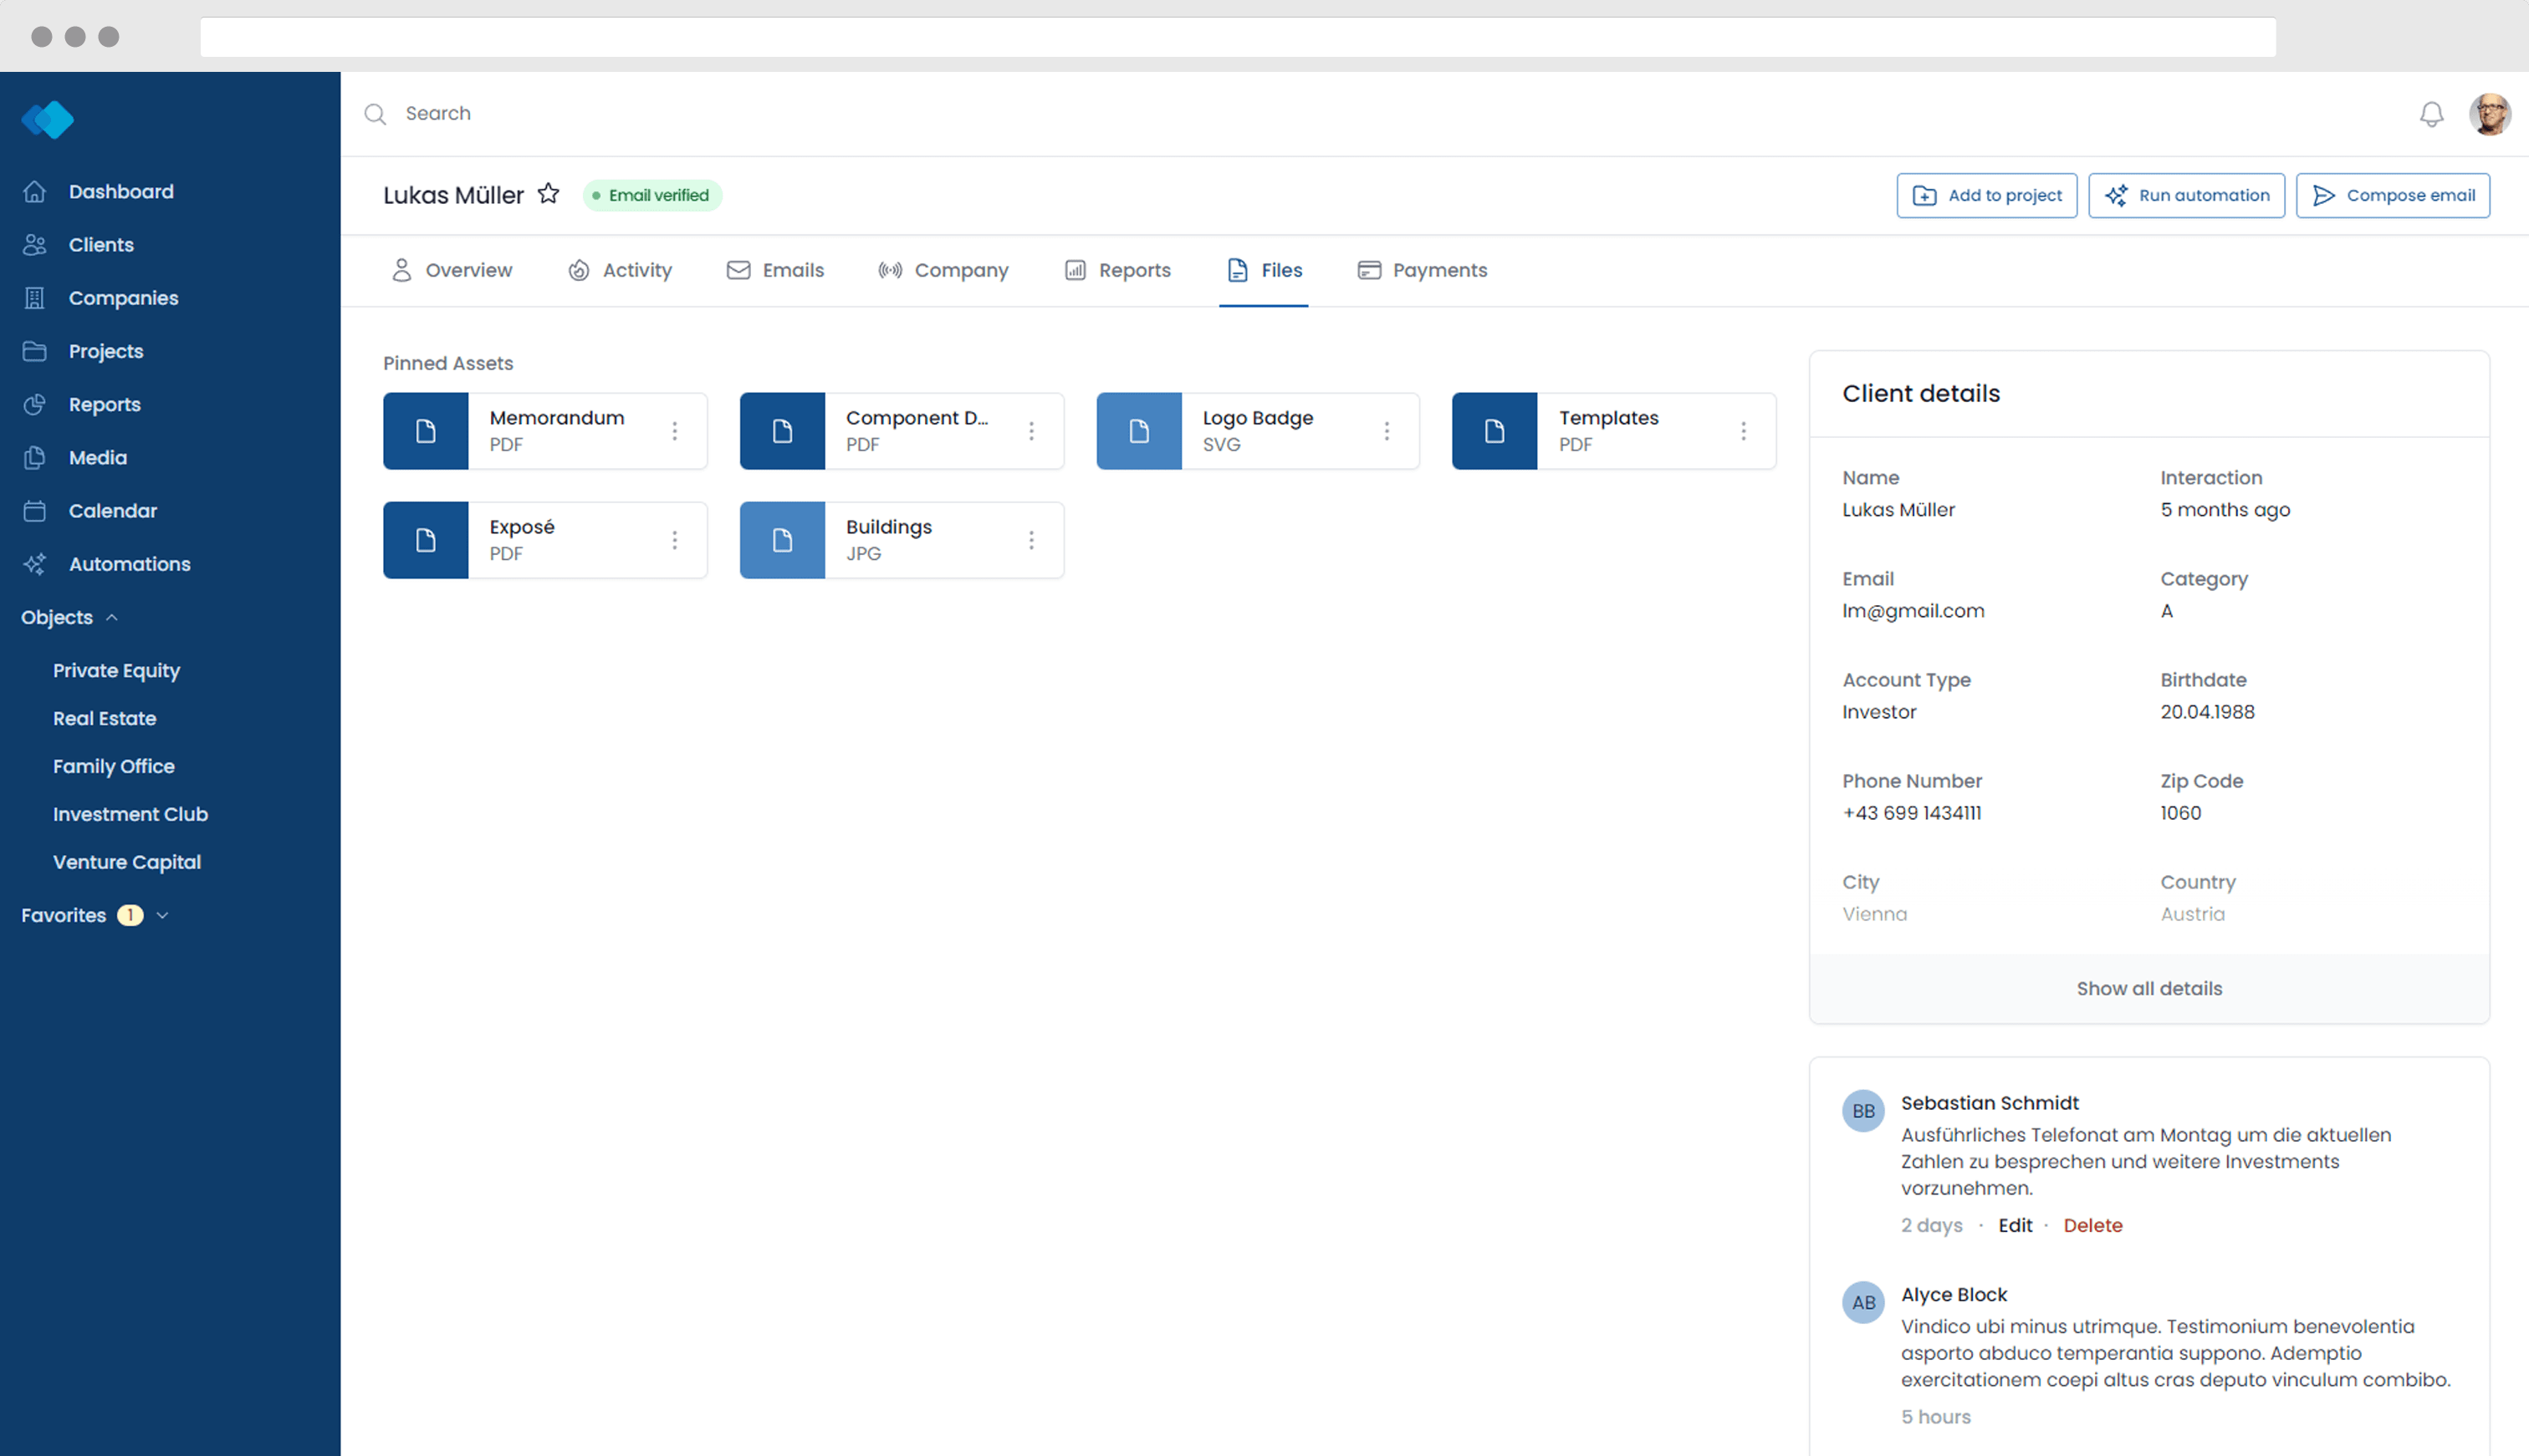
Task: Click the Email verified badge
Action: coord(652,195)
